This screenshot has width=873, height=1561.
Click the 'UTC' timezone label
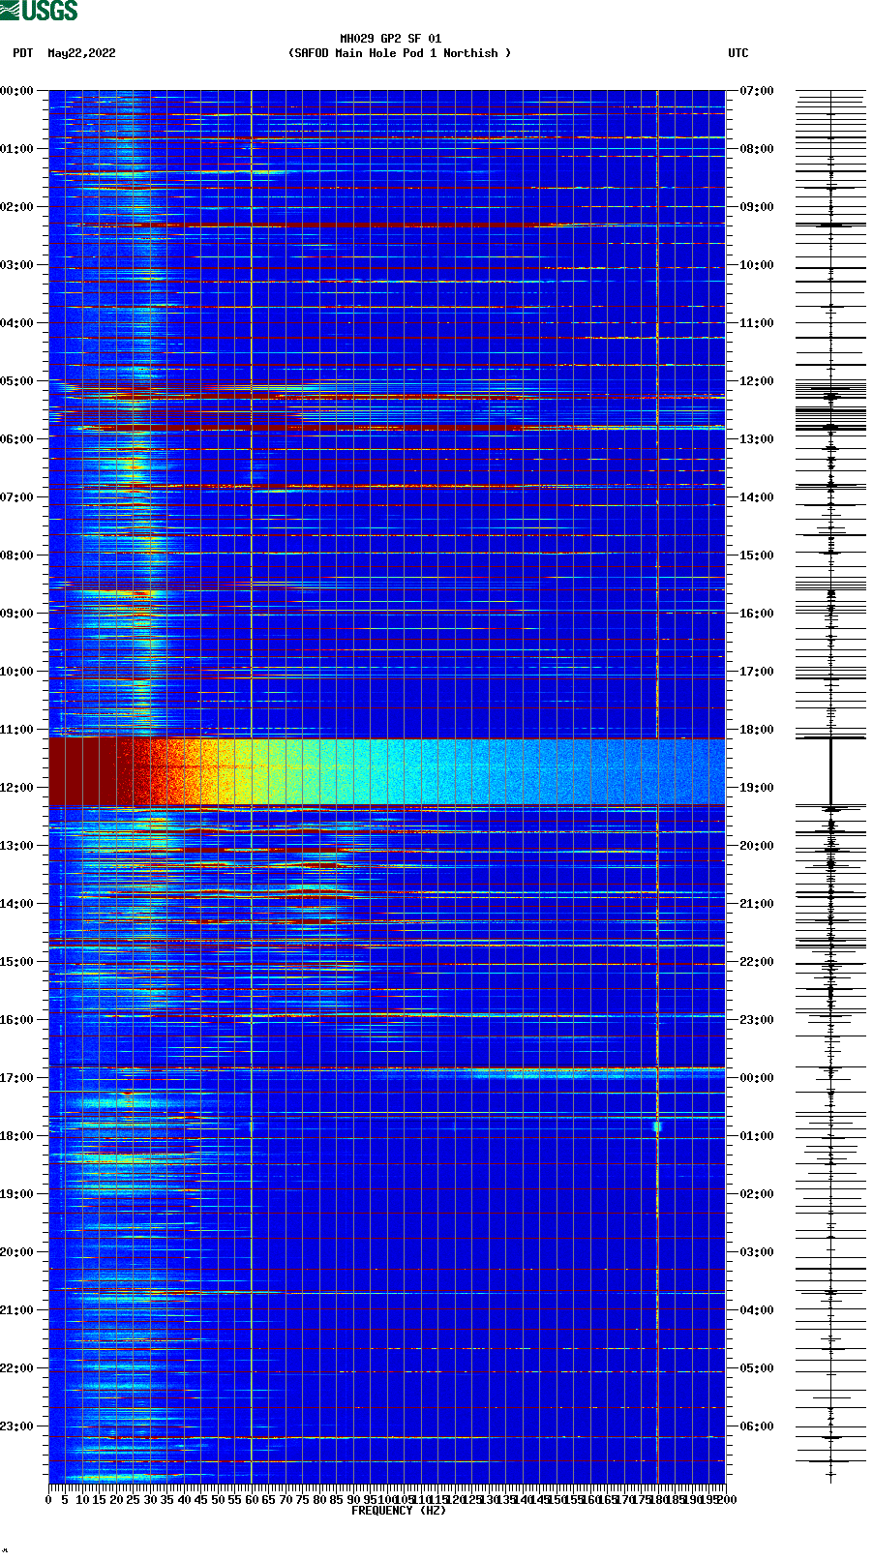pos(738,53)
